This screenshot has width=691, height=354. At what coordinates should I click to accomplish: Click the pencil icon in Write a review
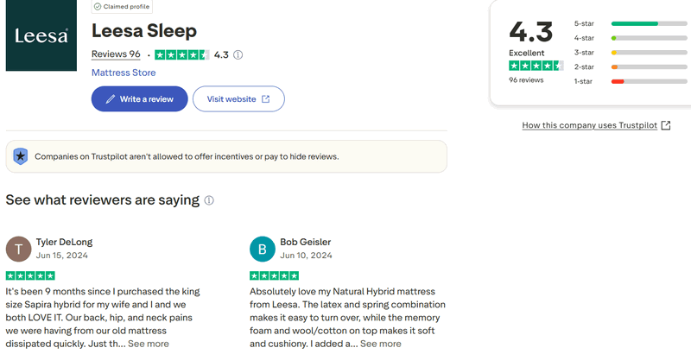[110, 99]
